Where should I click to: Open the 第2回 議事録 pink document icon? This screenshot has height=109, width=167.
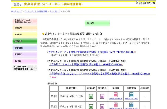[x=116, y=105]
